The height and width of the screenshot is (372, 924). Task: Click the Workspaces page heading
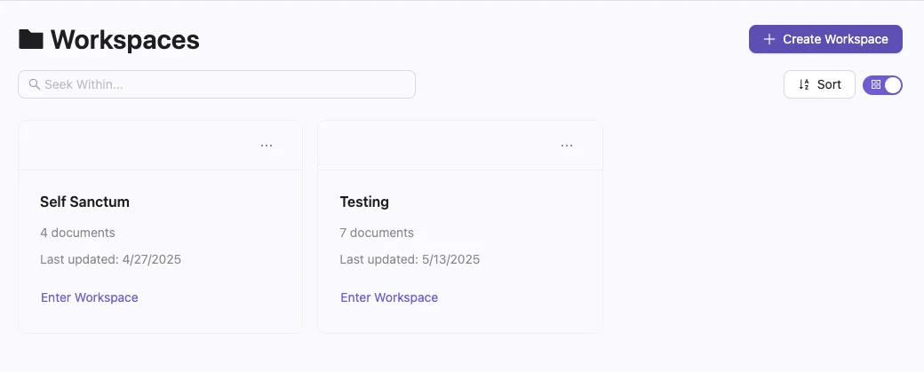pos(124,39)
